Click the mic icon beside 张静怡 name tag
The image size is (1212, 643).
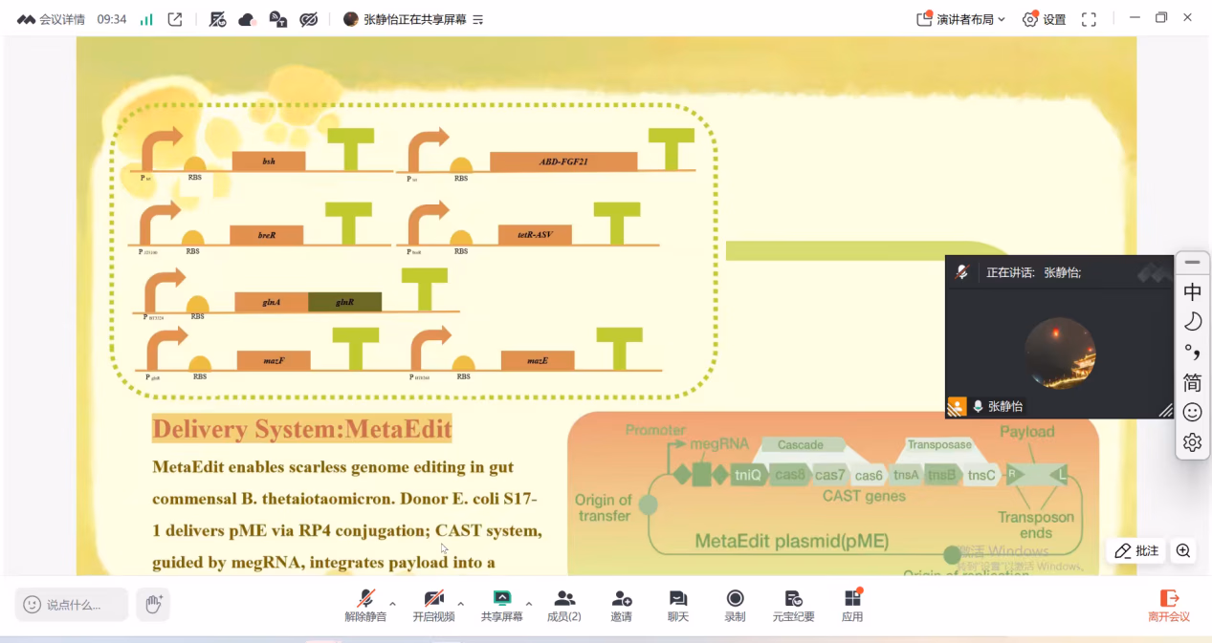point(978,406)
